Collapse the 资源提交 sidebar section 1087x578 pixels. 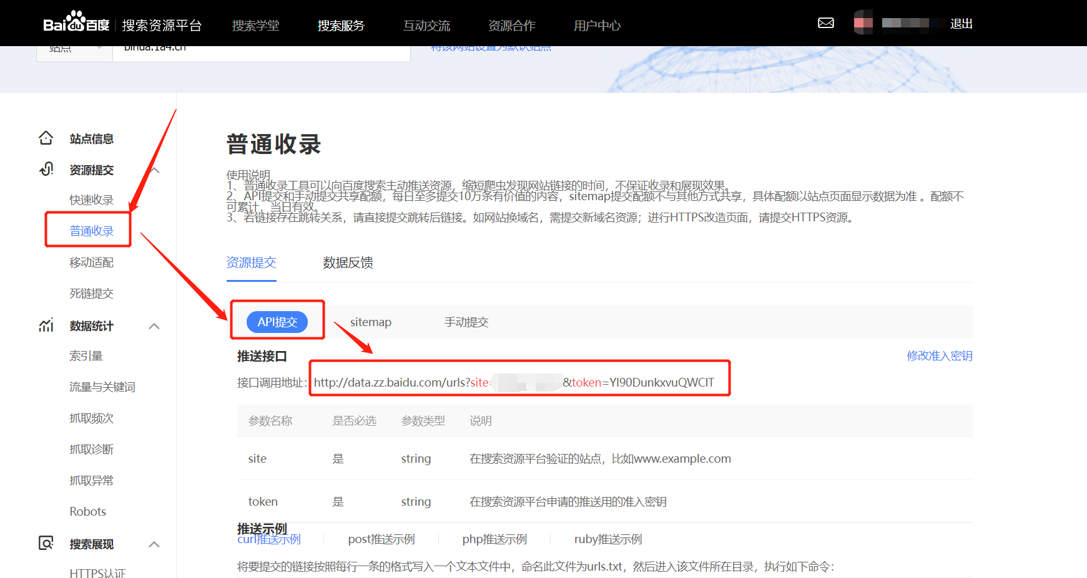tap(155, 170)
